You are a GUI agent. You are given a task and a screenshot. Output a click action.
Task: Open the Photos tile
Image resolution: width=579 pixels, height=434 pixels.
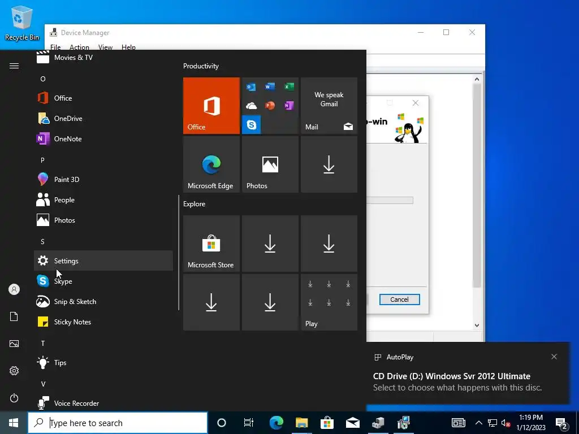click(x=270, y=164)
